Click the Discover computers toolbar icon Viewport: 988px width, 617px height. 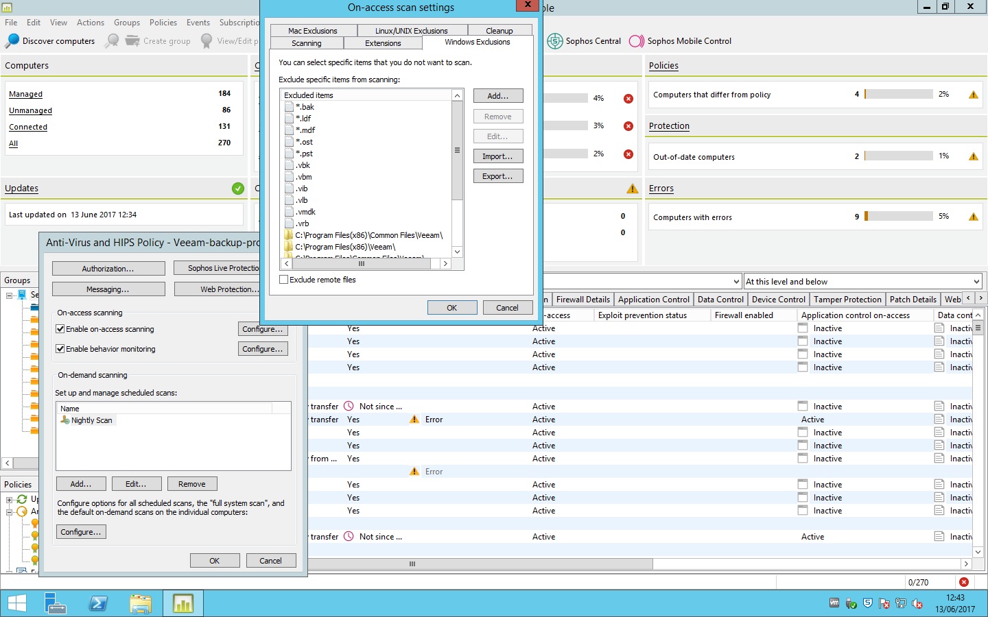click(12, 41)
